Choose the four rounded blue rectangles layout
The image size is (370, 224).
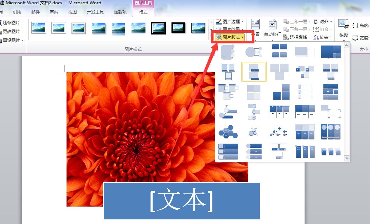click(279, 51)
